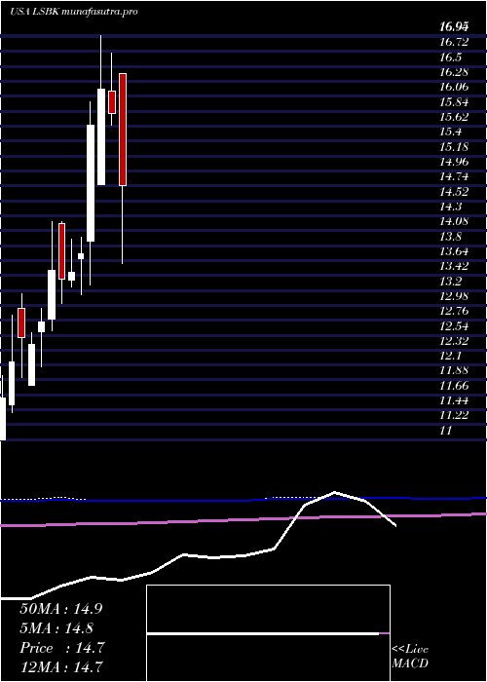The image size is (487, 682).
Task: Click the '50MA : 14.9' readout
Action: 60,609
